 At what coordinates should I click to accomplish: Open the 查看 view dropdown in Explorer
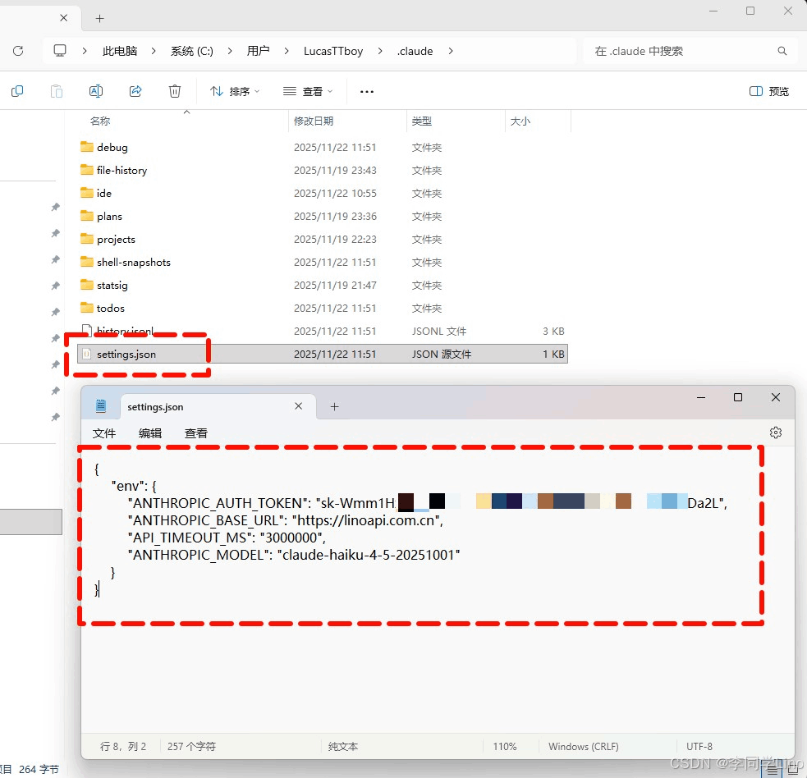[x=308, y=91]
